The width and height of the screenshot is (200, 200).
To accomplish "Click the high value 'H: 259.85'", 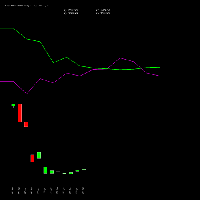I will (103, 10).
